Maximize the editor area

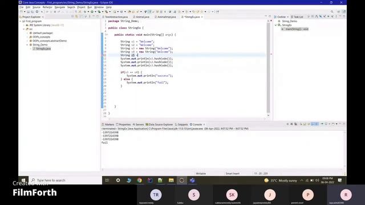coord(270,17)
